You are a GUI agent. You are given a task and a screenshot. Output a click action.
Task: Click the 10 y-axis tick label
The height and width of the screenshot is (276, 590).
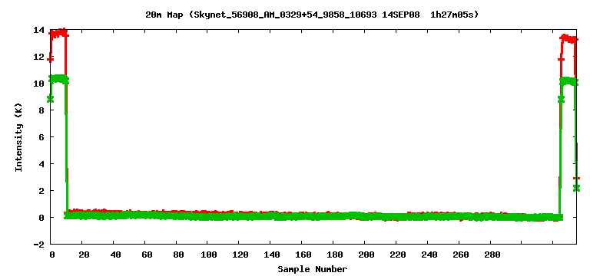coord(39,84)
